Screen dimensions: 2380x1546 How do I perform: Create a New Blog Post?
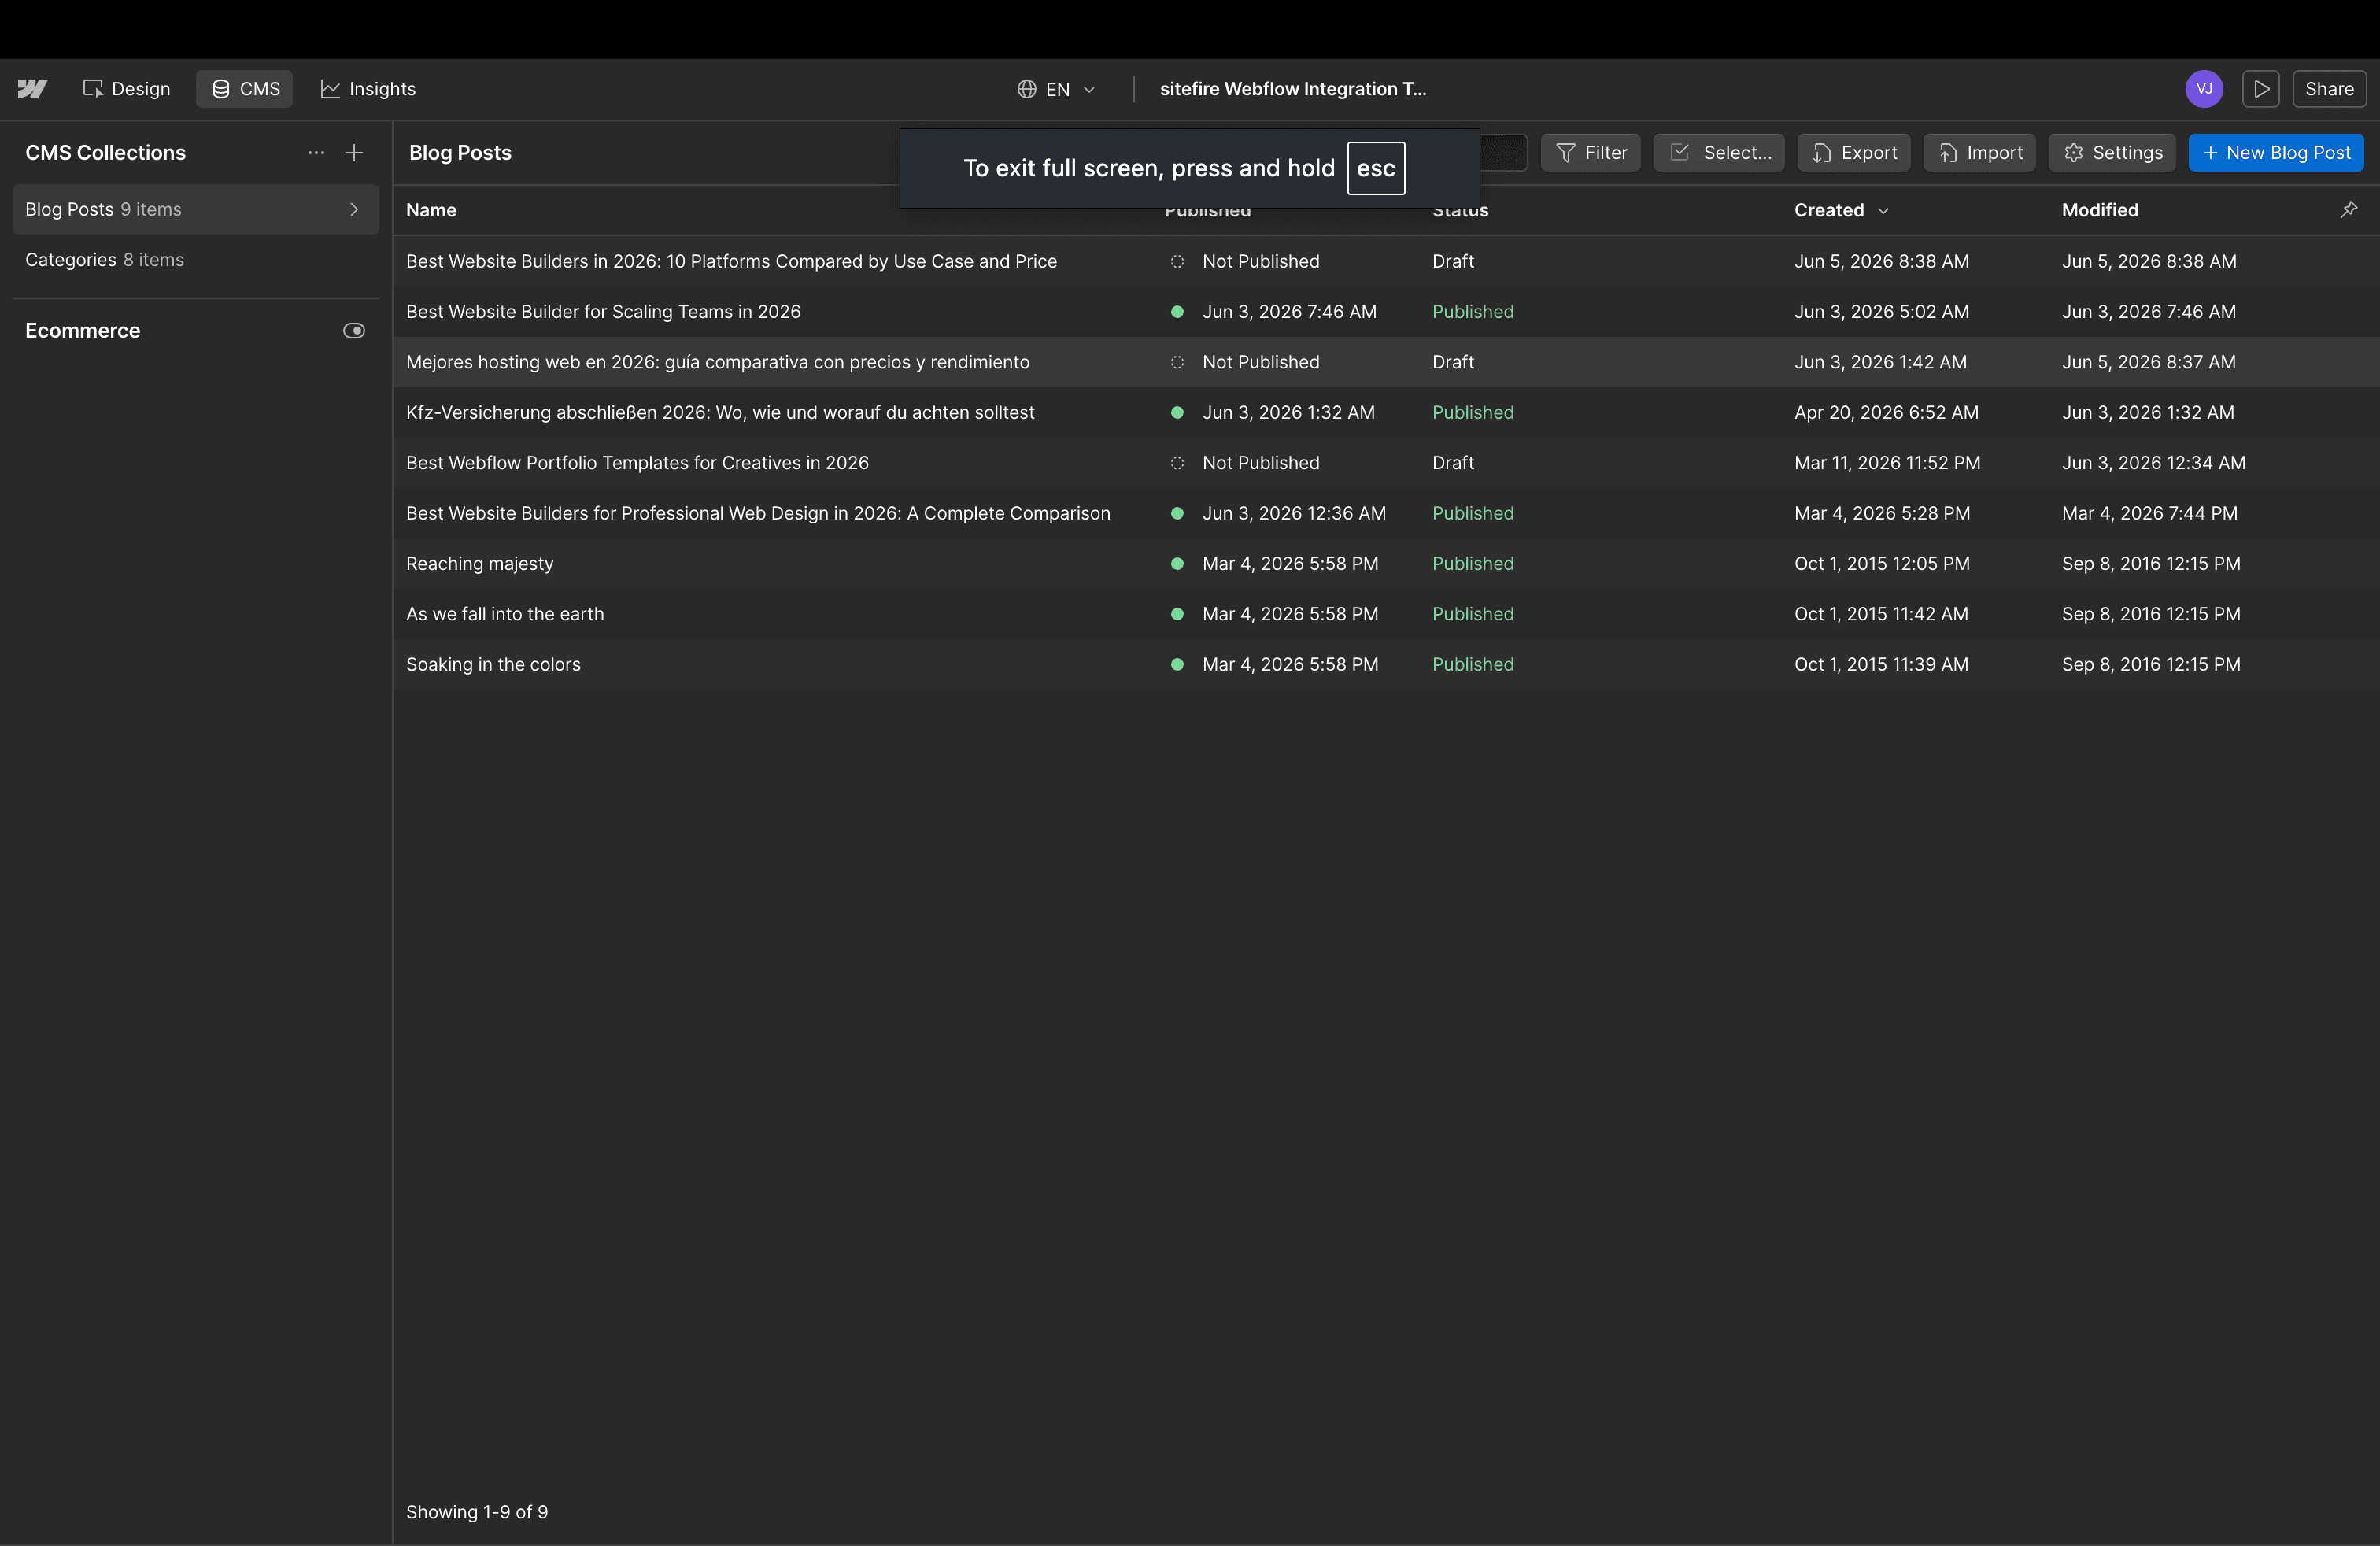(x=2276, y=153)
